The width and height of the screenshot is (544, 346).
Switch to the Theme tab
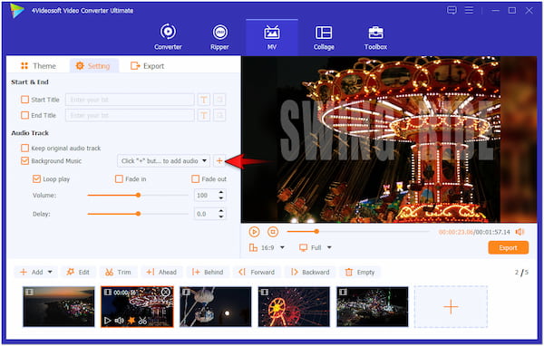coord(38,66)
